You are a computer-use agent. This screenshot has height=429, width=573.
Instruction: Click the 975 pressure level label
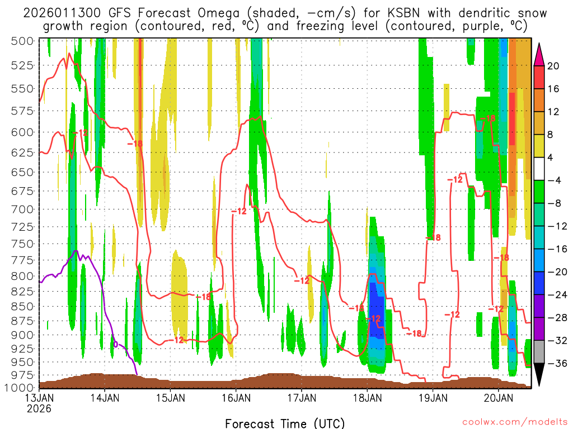[x=22, y=375]
